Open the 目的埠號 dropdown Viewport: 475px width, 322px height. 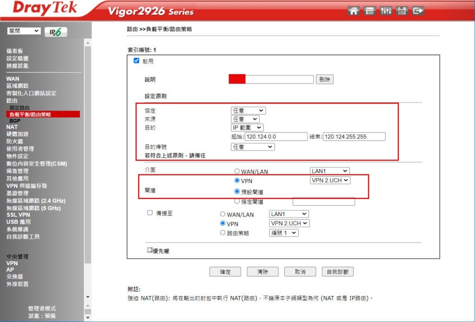coord(253,147)
